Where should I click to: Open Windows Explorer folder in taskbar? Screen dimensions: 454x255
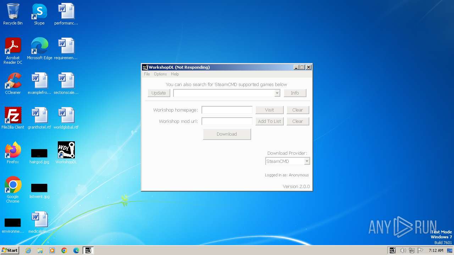click(x=40, y=250)
